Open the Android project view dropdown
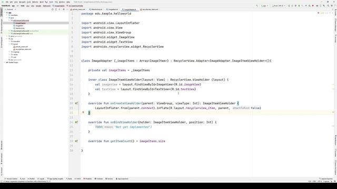337x189 pixels. pos(11,9)
